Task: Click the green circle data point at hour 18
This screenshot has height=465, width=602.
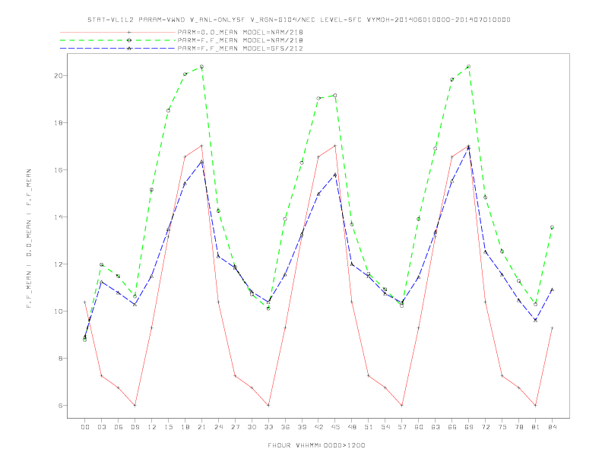Action: click(185, 74)
